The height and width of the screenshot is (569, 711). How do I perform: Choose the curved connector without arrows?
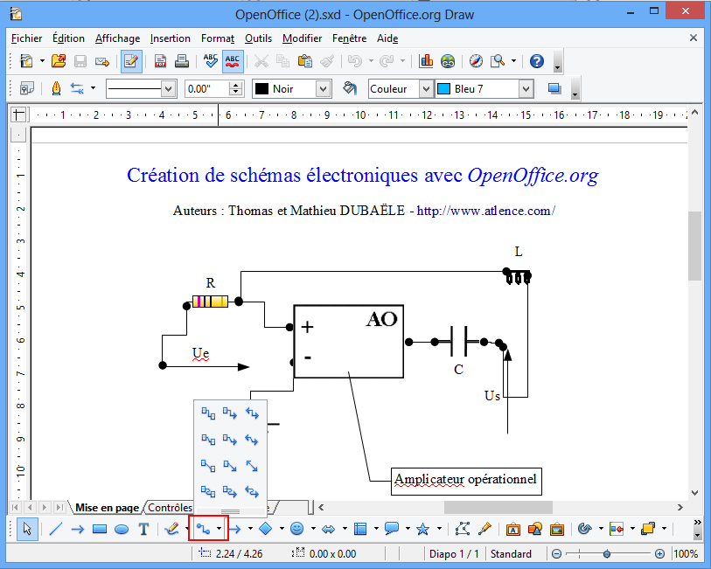[208, 491]
